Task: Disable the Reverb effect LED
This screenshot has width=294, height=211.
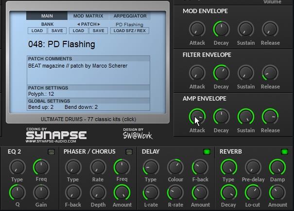Action: click(284, 152)
